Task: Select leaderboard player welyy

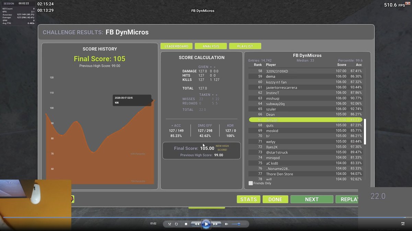Action: tap(306, 141)
